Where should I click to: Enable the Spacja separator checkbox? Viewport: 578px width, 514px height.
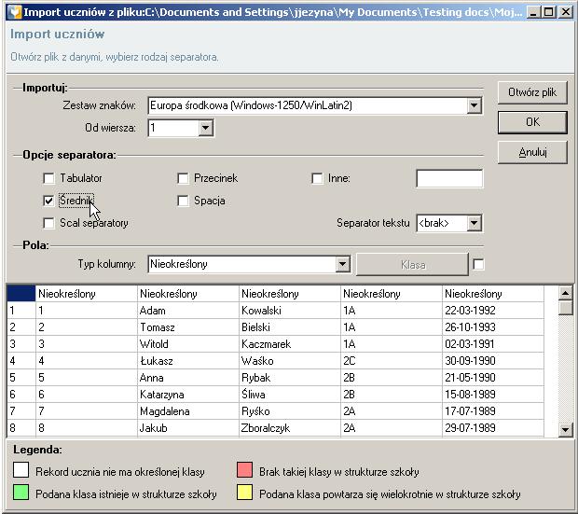click(183, 201)
